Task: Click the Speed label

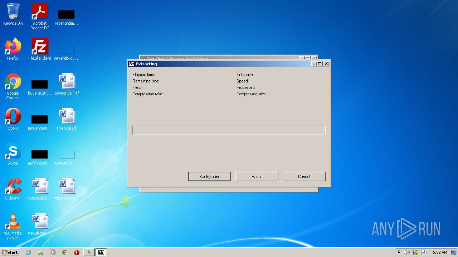Action: (x=243, y=81)
